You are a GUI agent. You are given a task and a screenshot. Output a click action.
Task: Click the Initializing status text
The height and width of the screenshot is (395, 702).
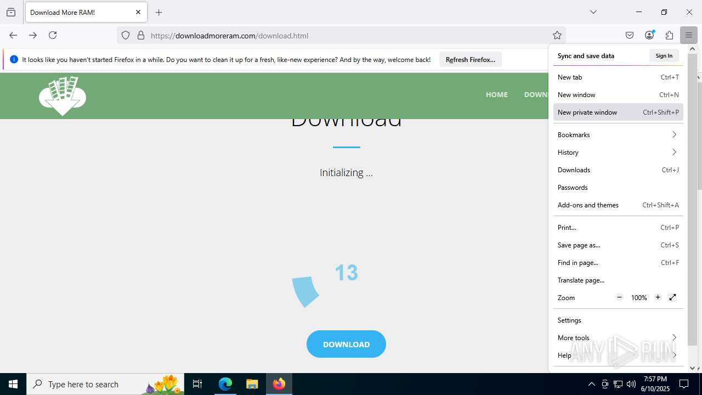[346, 172]
